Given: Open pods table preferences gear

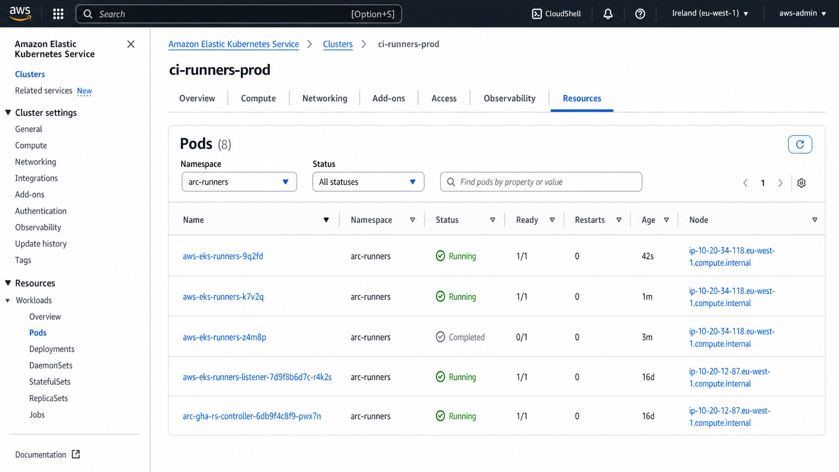Looking at the screenshot, I should (x=801, y=183).
